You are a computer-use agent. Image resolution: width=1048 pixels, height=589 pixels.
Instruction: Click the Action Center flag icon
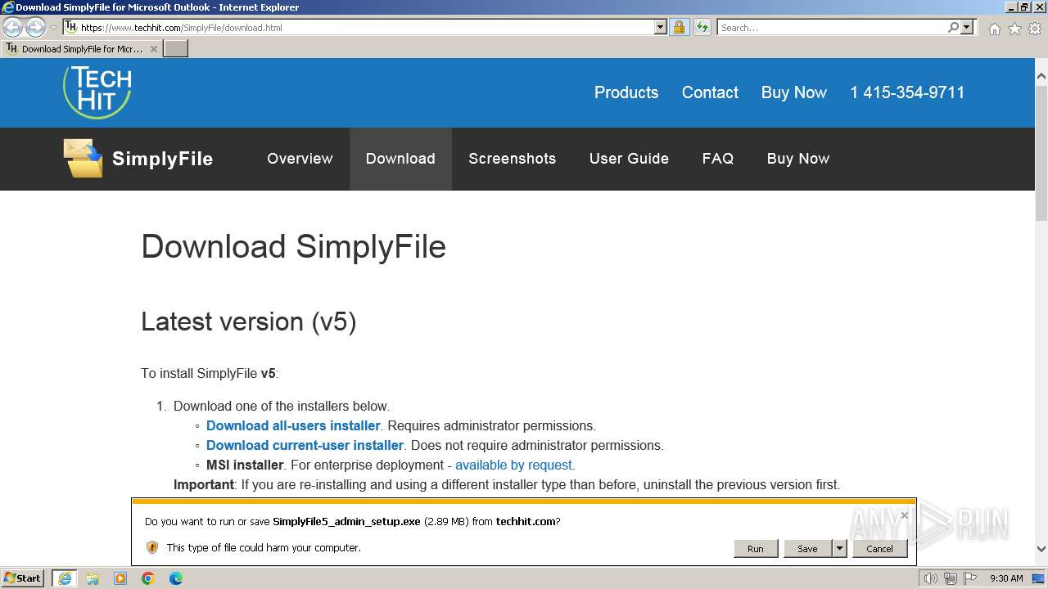click(x=969, y=578)
